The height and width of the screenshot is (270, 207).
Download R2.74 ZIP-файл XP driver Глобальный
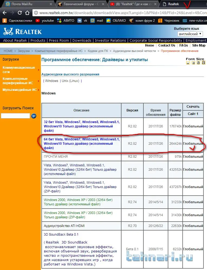click(x=193, y=215)
